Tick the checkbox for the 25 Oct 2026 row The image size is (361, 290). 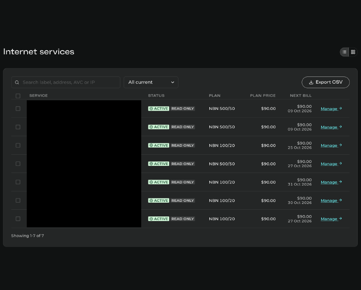pos(18,145)
